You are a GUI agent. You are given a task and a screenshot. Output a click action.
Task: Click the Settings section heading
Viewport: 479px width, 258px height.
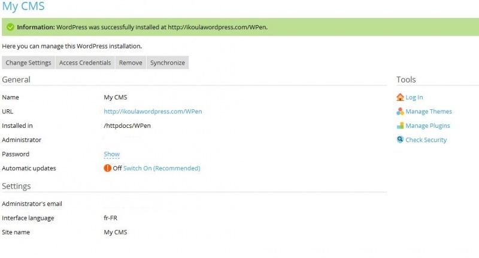(16, 186)
